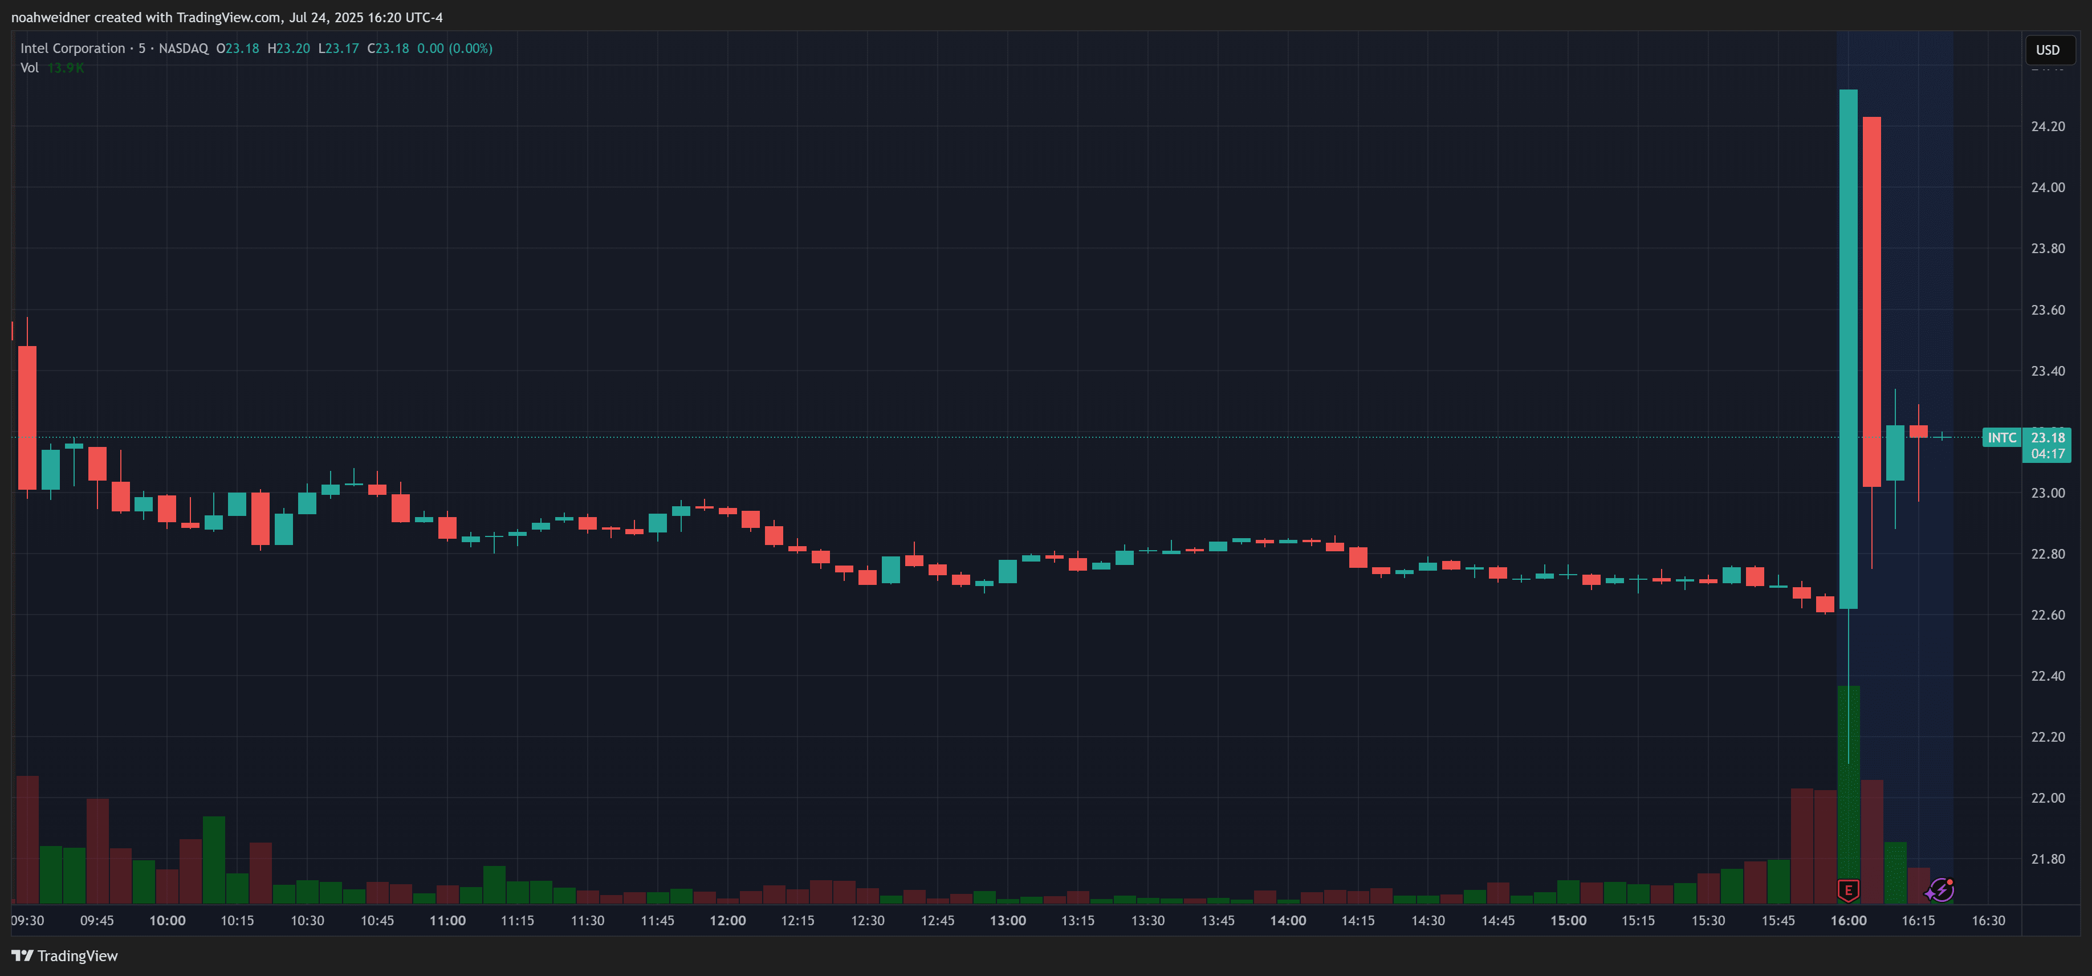Click the tall green 16:00 candle body
The height and width of the screenshot is (976, 2092).
[x=1849, y=349]
